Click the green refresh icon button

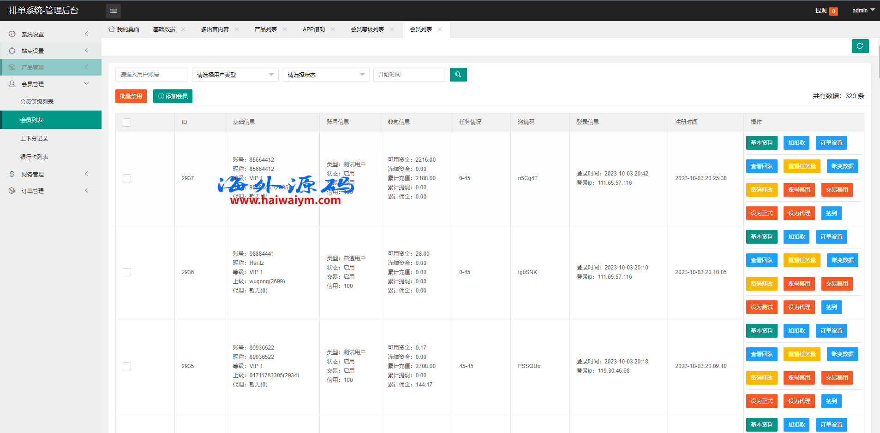click(860, 46)
